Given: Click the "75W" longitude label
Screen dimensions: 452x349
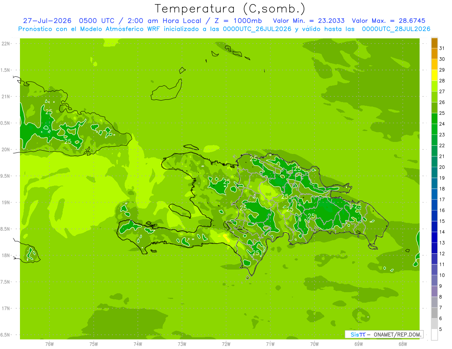Looking at the screenshot, I should click(94, 344).
